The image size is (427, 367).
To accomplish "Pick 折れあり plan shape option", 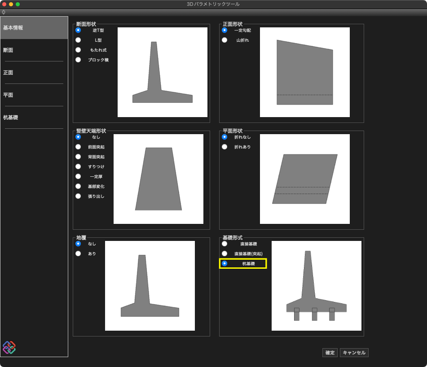I will pyautogui.click(x=225, y=147).
